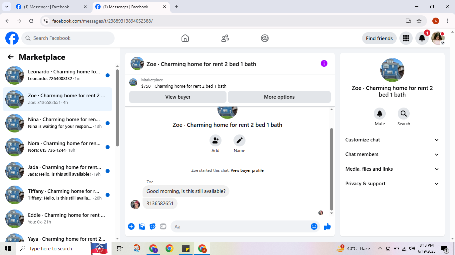This screenshot has height=255, width=455.
Task: Open conversation information with the purple info icon
Action: coord(324,63)
